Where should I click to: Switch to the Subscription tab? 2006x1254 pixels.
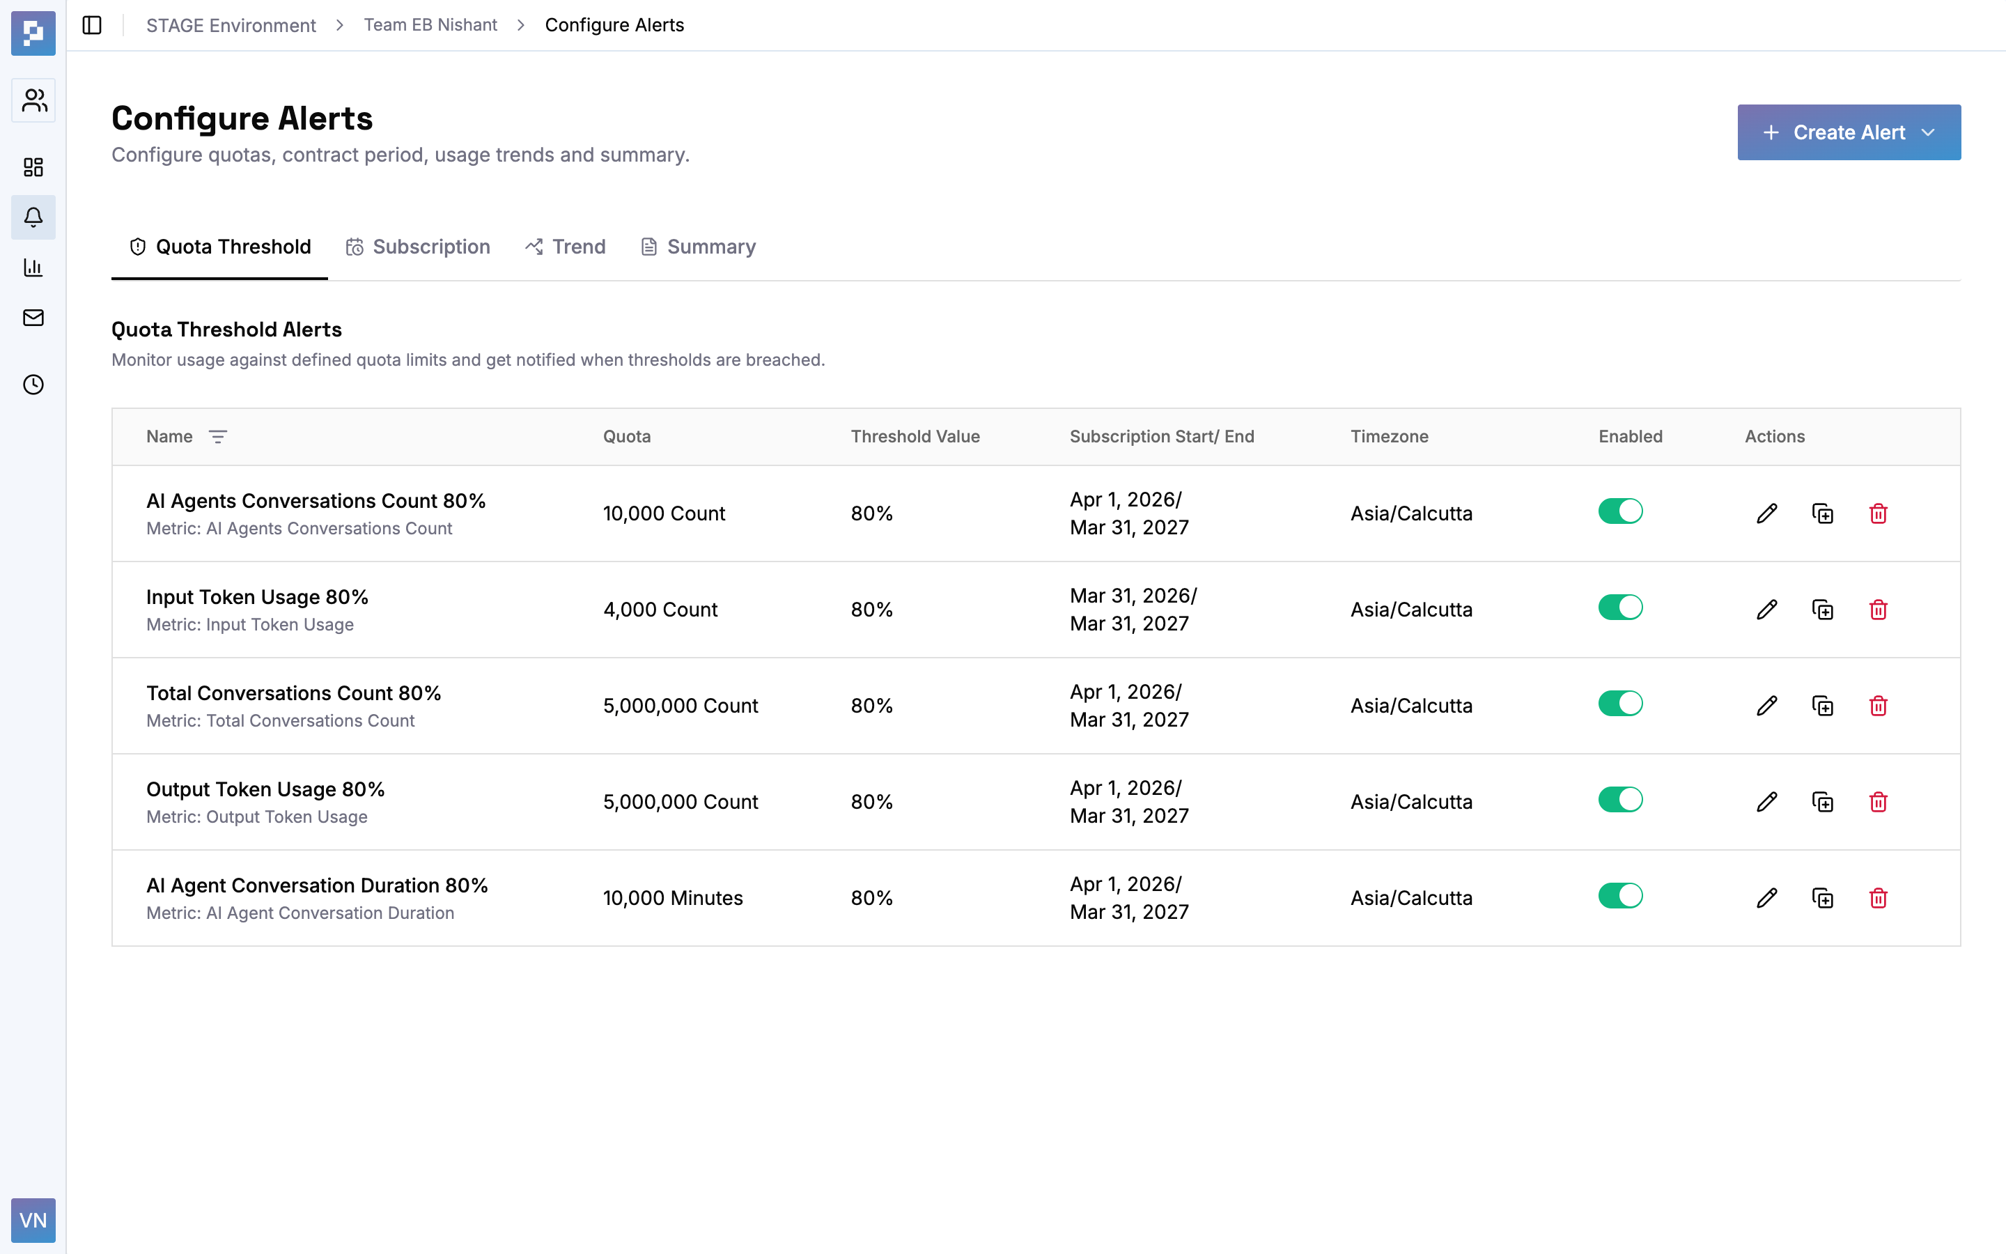418,247
